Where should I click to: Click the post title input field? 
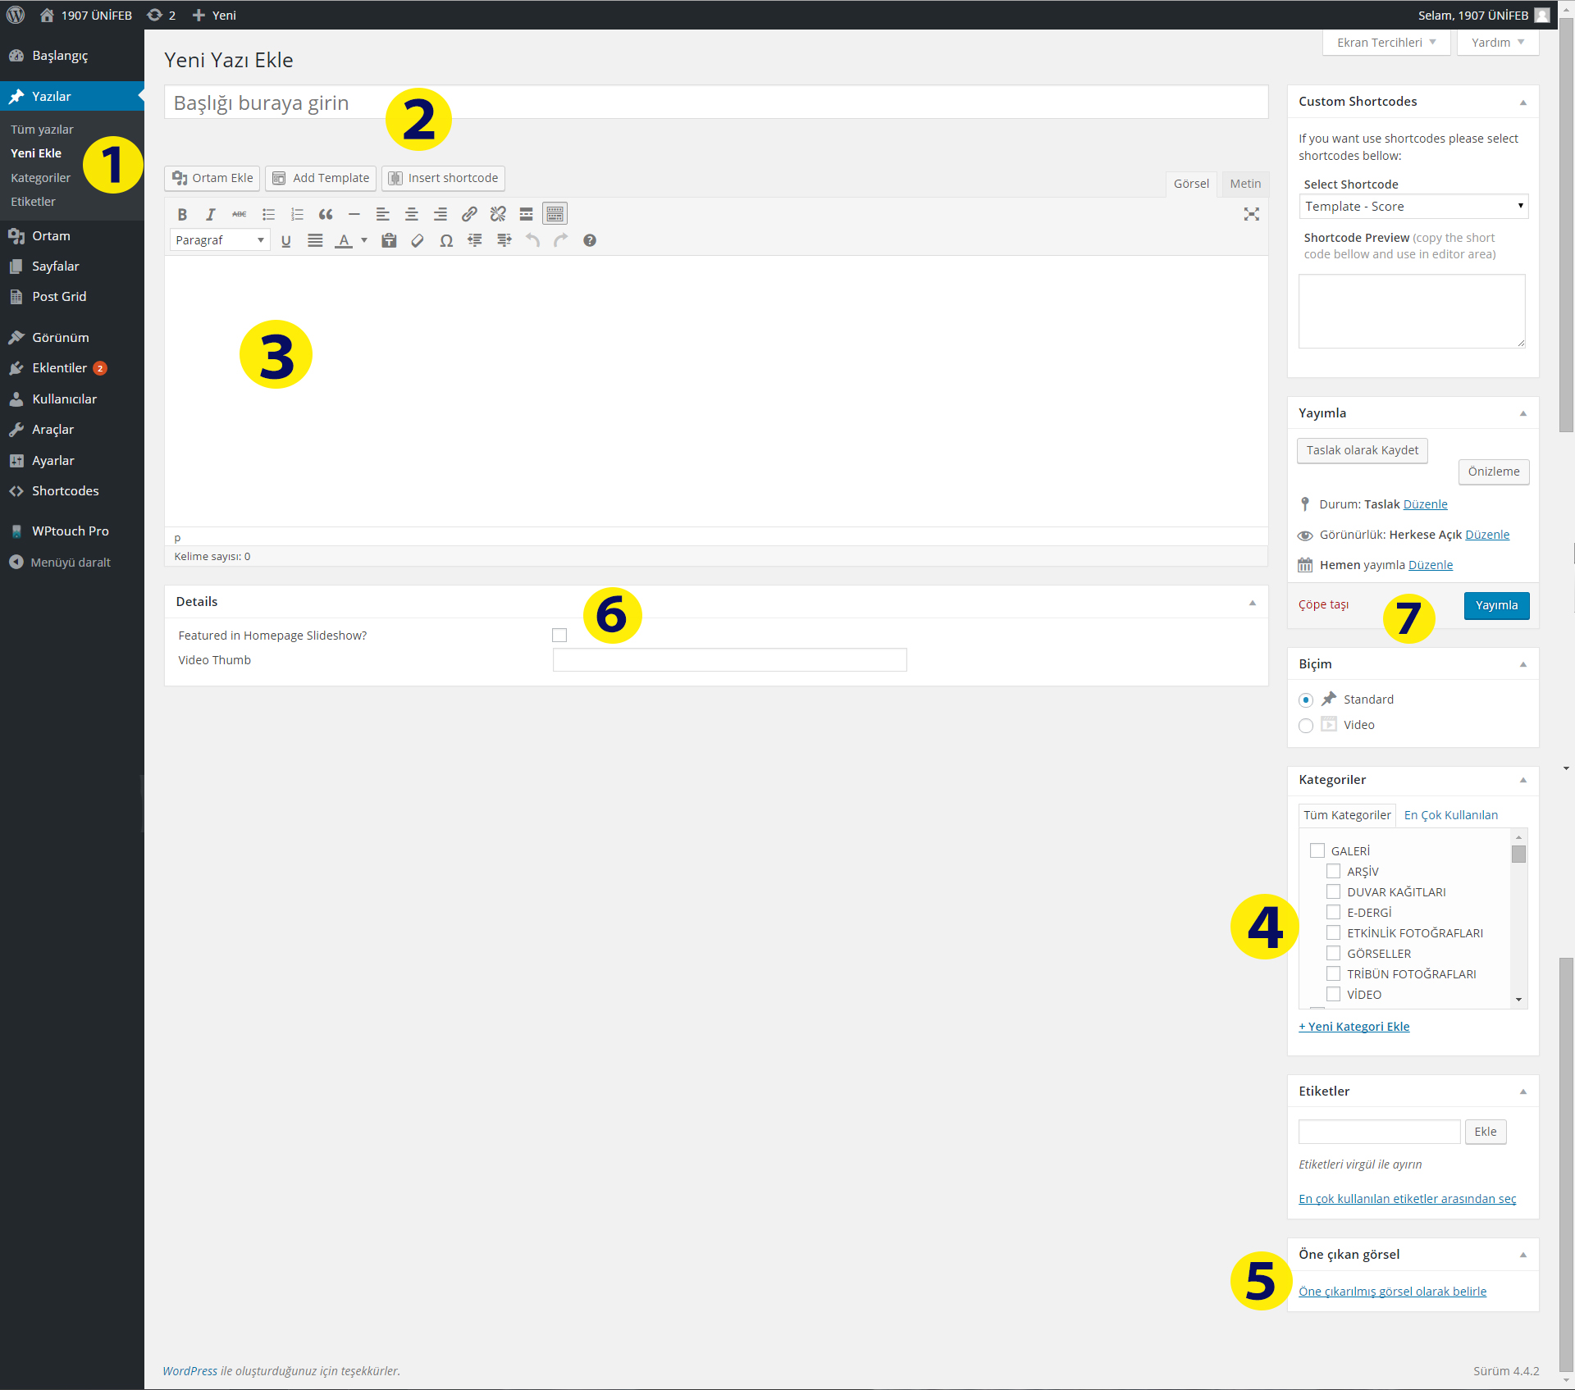point(715,103)
